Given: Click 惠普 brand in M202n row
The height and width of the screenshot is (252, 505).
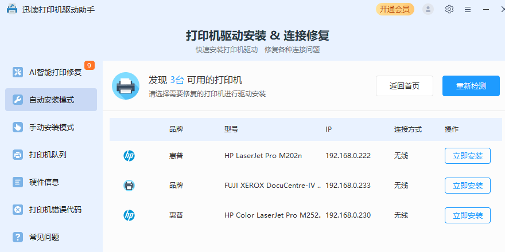Looking at the screenshot, I should click(x=176, y=156).
